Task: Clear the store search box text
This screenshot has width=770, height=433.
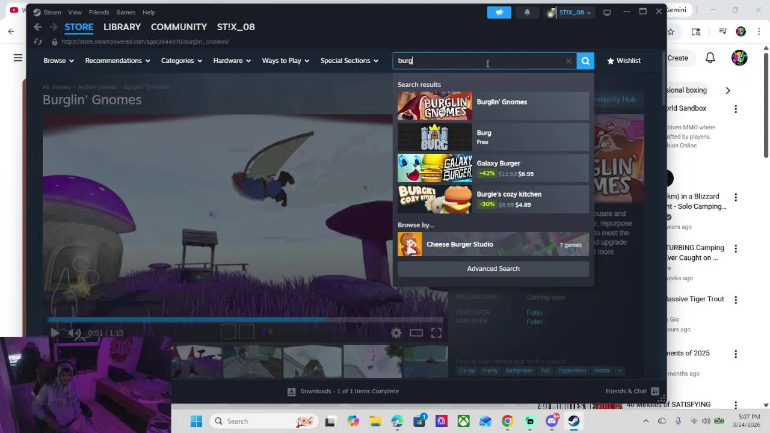Action: (568, 61)
